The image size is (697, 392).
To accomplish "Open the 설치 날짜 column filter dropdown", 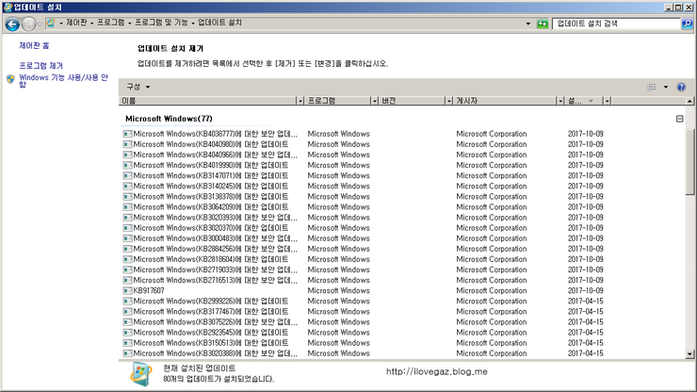I will coord(607,101).
